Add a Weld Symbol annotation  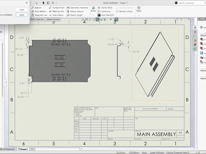56,11
